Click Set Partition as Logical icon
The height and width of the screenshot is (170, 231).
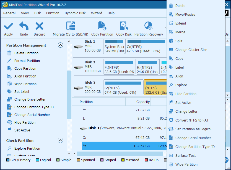[x=171, y=129]
